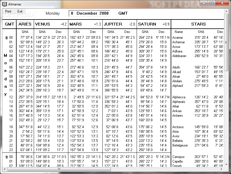The width and height of the screenshot is (231, 174).
Task: Select star name Alkaid
Action: [176, 72]
